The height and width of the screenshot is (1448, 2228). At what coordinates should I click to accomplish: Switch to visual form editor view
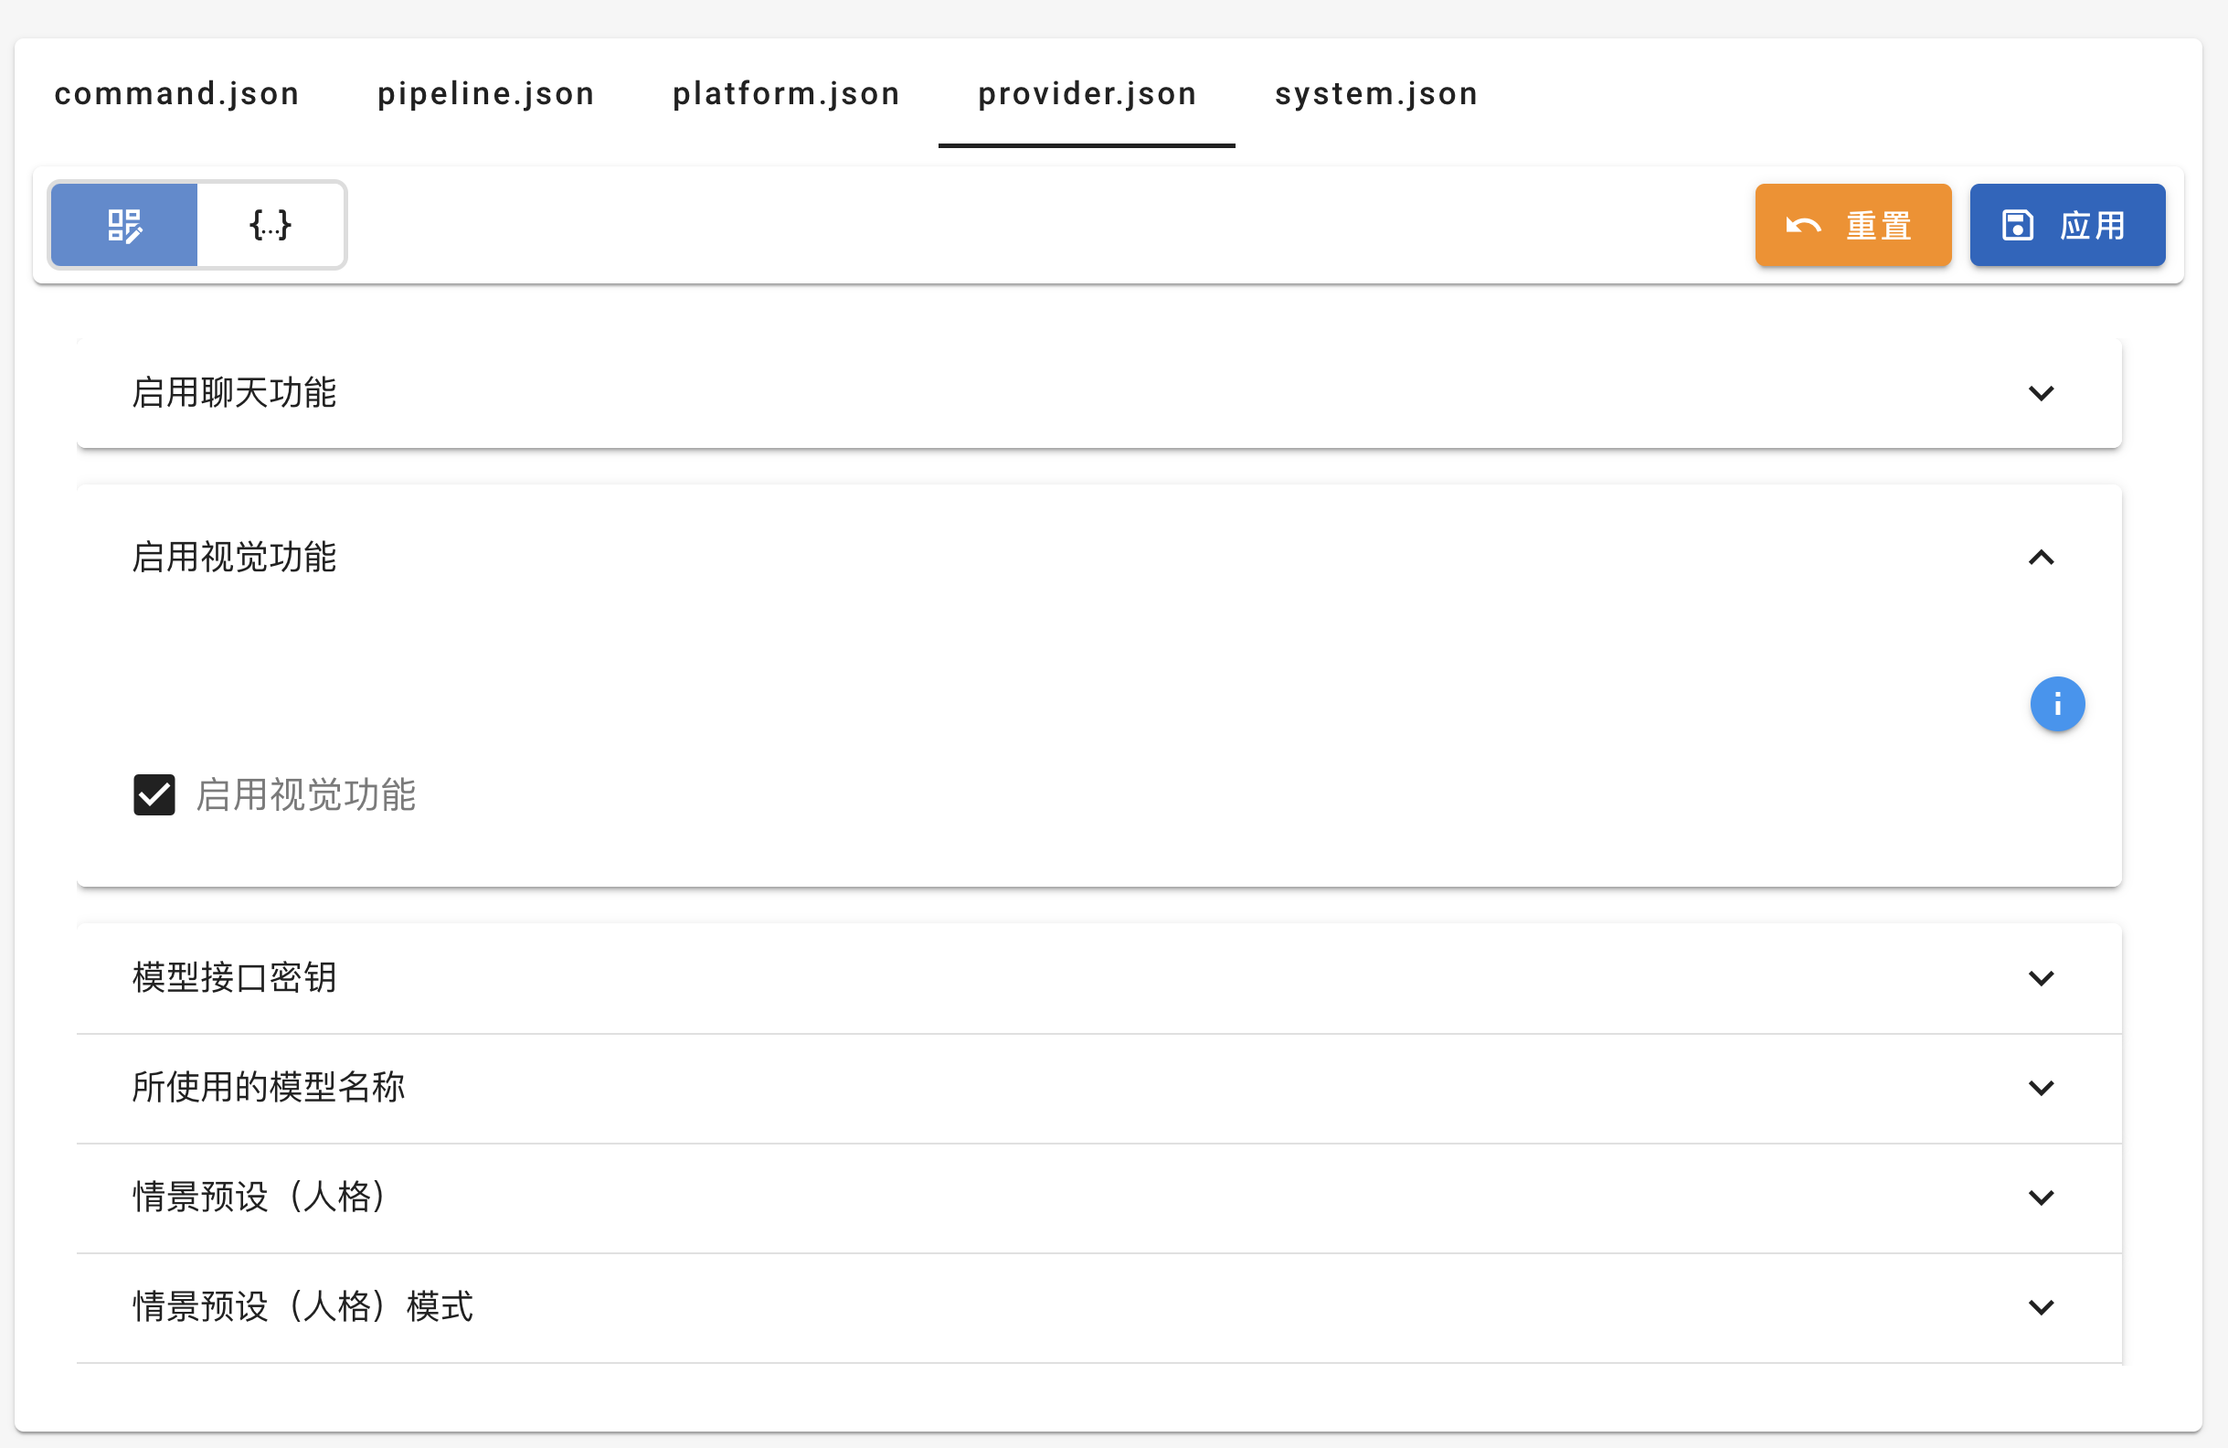(x=123, y=225)
